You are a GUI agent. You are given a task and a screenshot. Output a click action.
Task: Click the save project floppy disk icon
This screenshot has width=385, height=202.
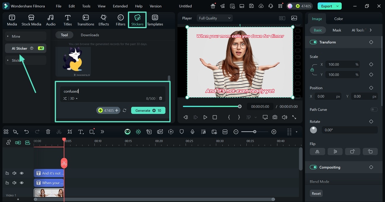point(251,6)
